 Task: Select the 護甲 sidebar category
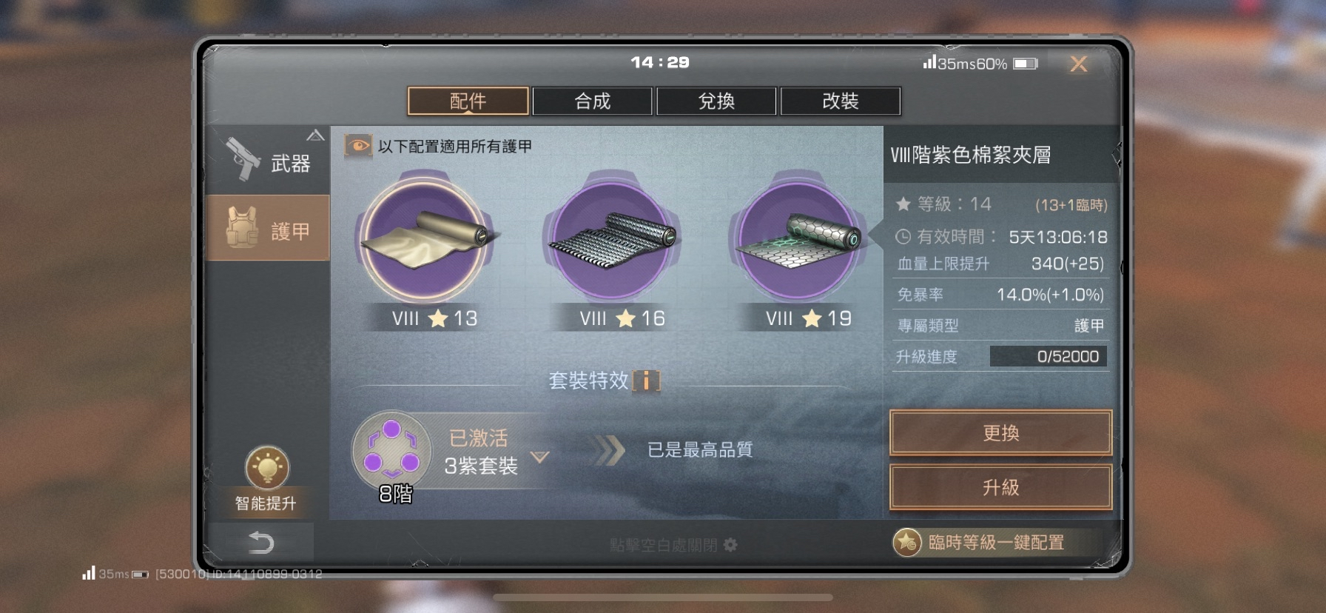(x=267, y=228)
